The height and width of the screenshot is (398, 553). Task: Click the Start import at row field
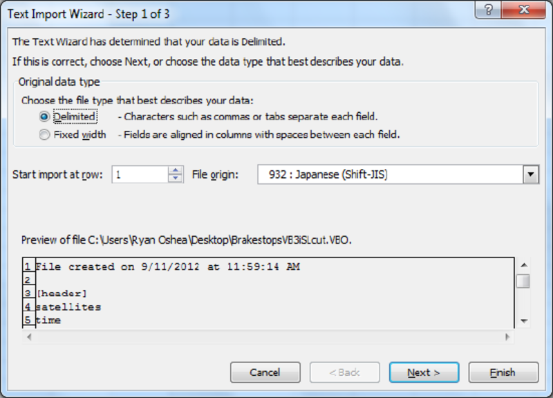(x=139, y=175)
